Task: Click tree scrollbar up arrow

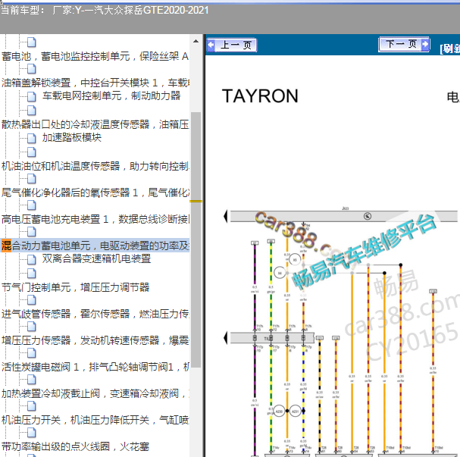Action: tap(196, 42)
